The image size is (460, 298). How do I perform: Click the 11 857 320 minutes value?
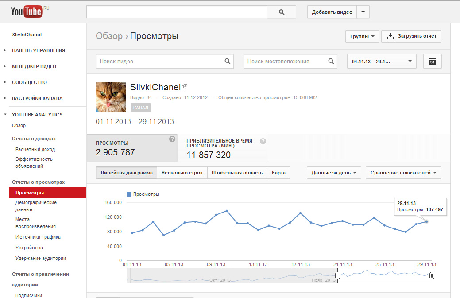coord(209,155)
